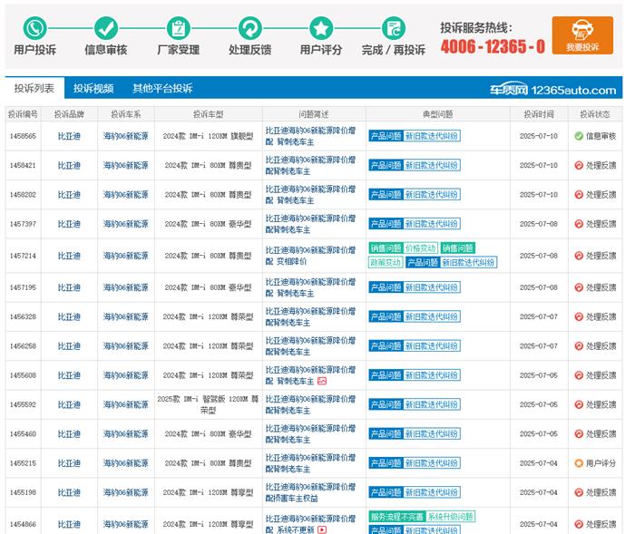Click complaint number 1456328
The image size is (635, 534).
pyautogui.click(x=23, y=316)
